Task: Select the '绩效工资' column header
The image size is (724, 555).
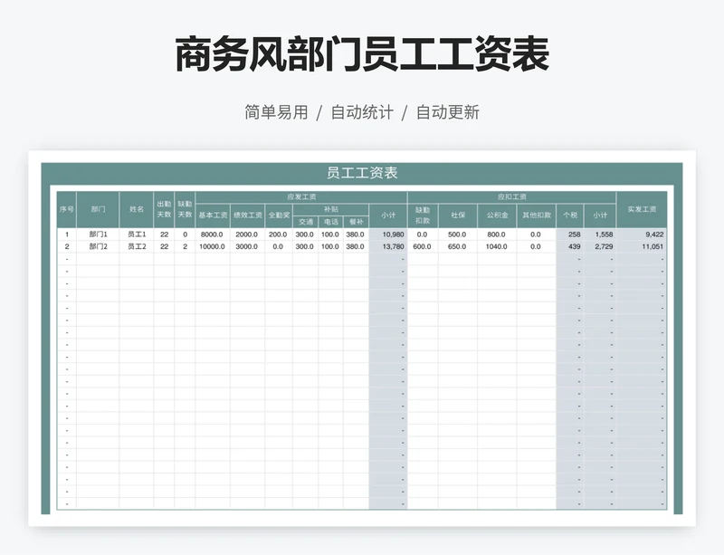Action: (247, 215)
